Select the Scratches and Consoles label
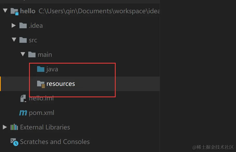This screenshot has width=236, height=152. coord(55,142)
